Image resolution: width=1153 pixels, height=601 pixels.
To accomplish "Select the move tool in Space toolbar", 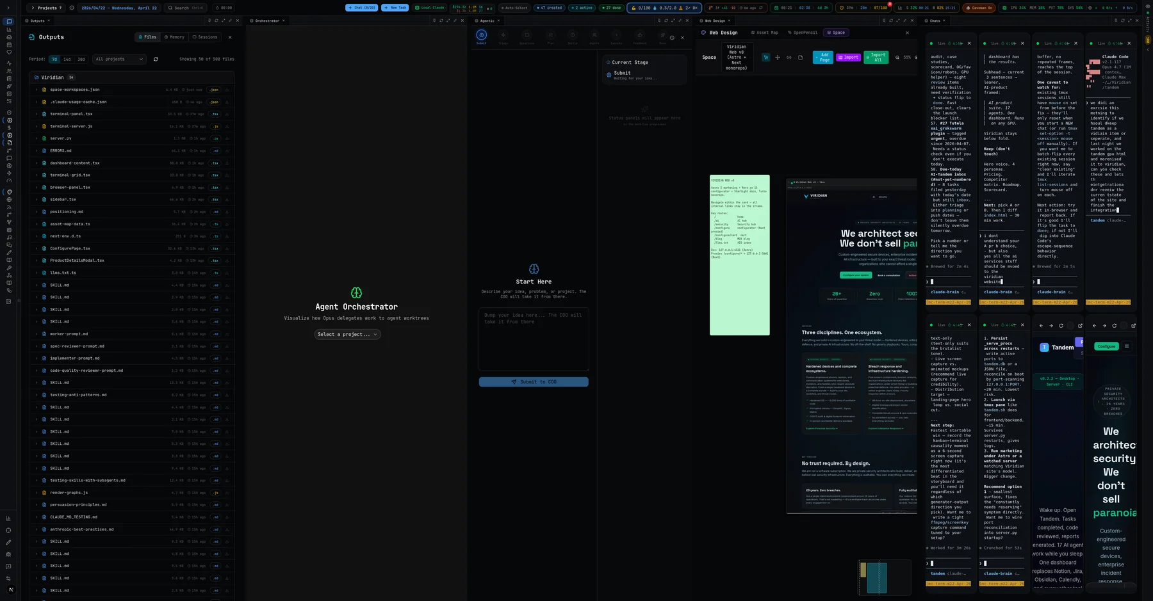I will click(778, 58).
